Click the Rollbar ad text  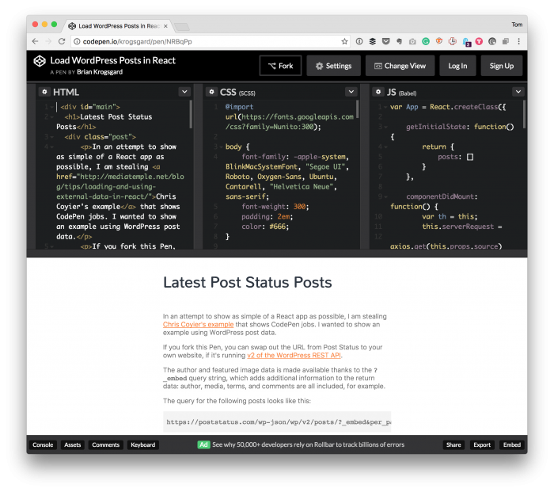(x=308, y=444)
